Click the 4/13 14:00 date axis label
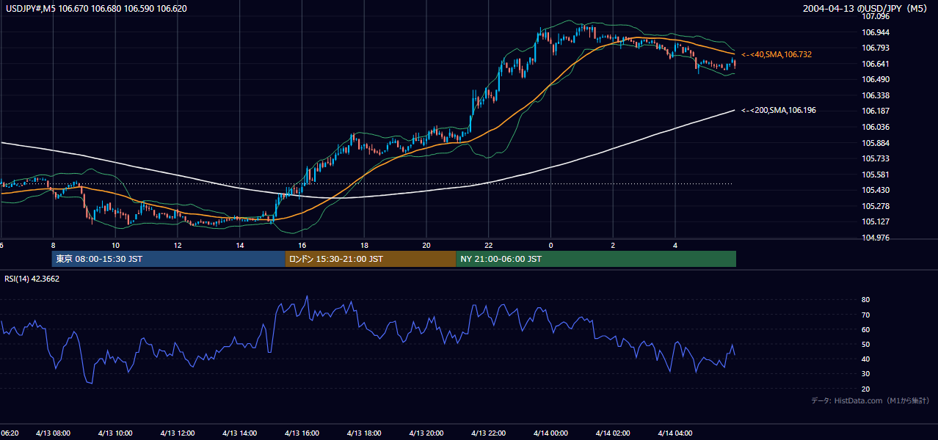938x440 pixels. [240, 433]
